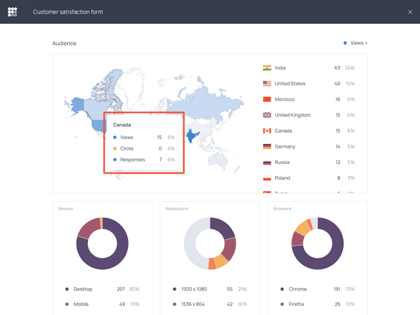The image size is (420, 315).
Task: Select Desktop legend label
Action: [x=83, y=289]
